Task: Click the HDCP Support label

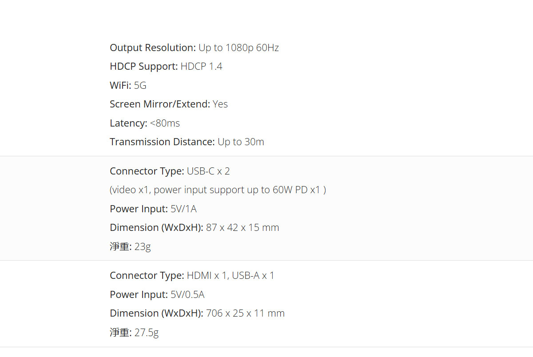Action: [x=143, y=67]
